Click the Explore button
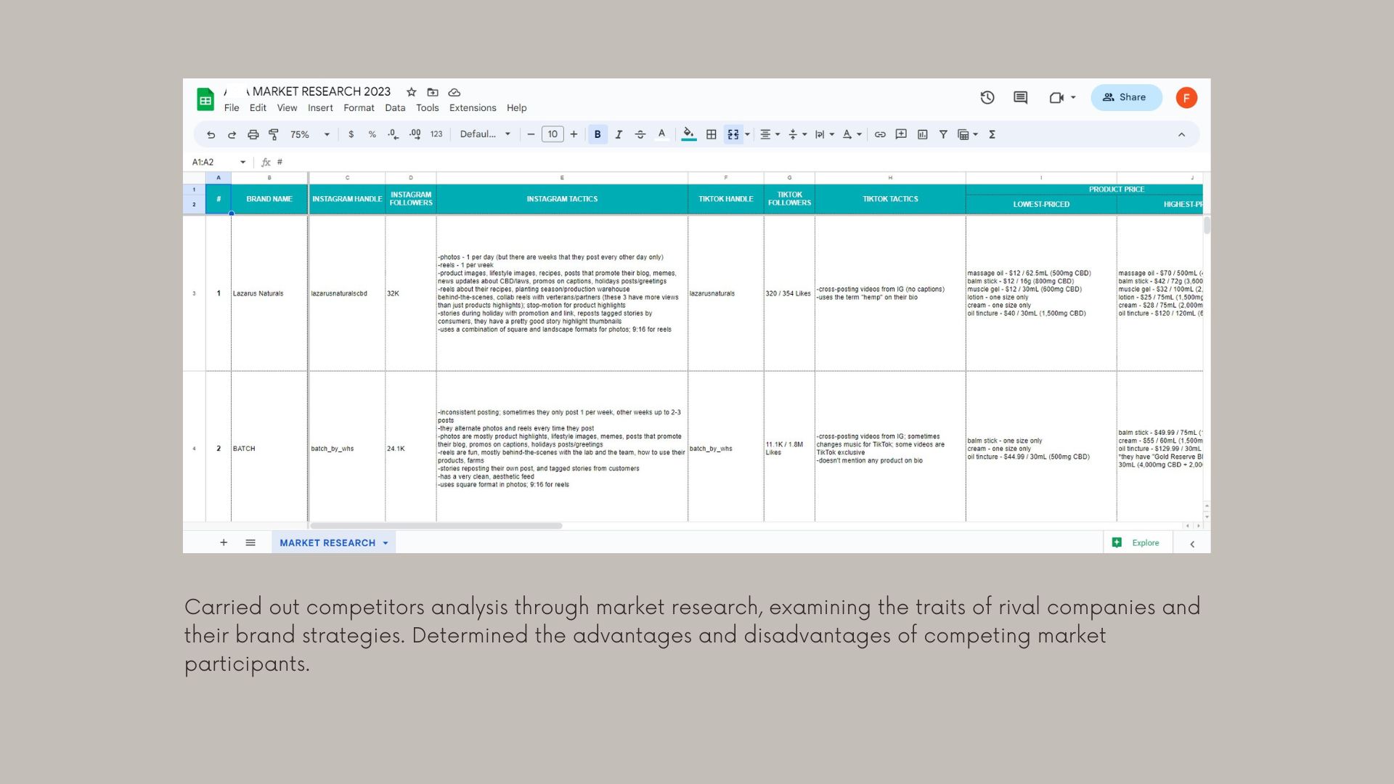The width and height of the screenshot is (1394, 784). [1137, 543]
